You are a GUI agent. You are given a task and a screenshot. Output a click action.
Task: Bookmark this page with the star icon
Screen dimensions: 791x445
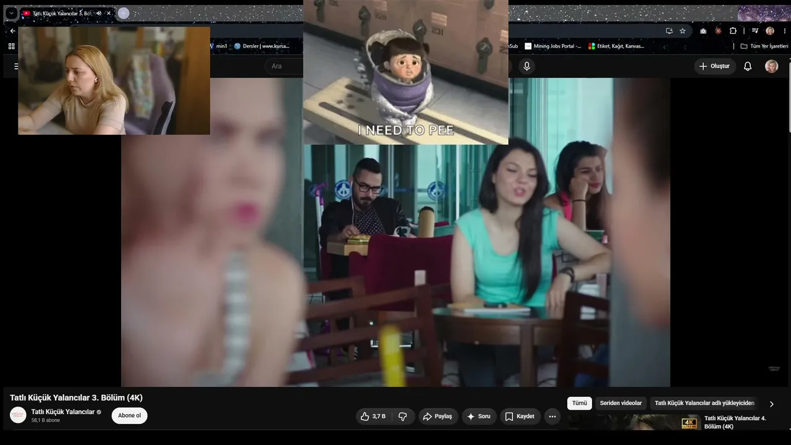pos(683,31)
